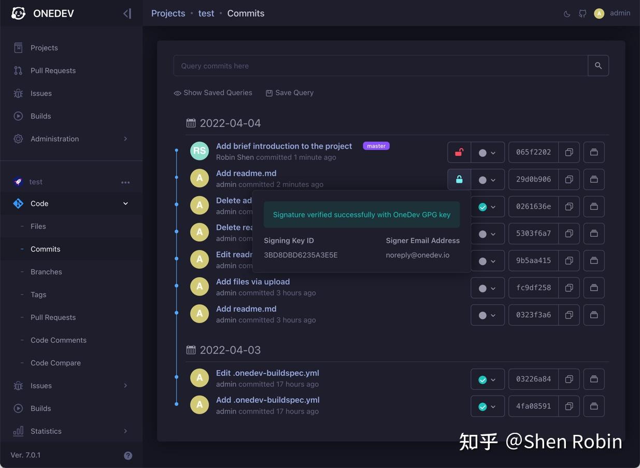Click Save Query
The height and width of the screenshot is (468, 640).
click(290, 93)
